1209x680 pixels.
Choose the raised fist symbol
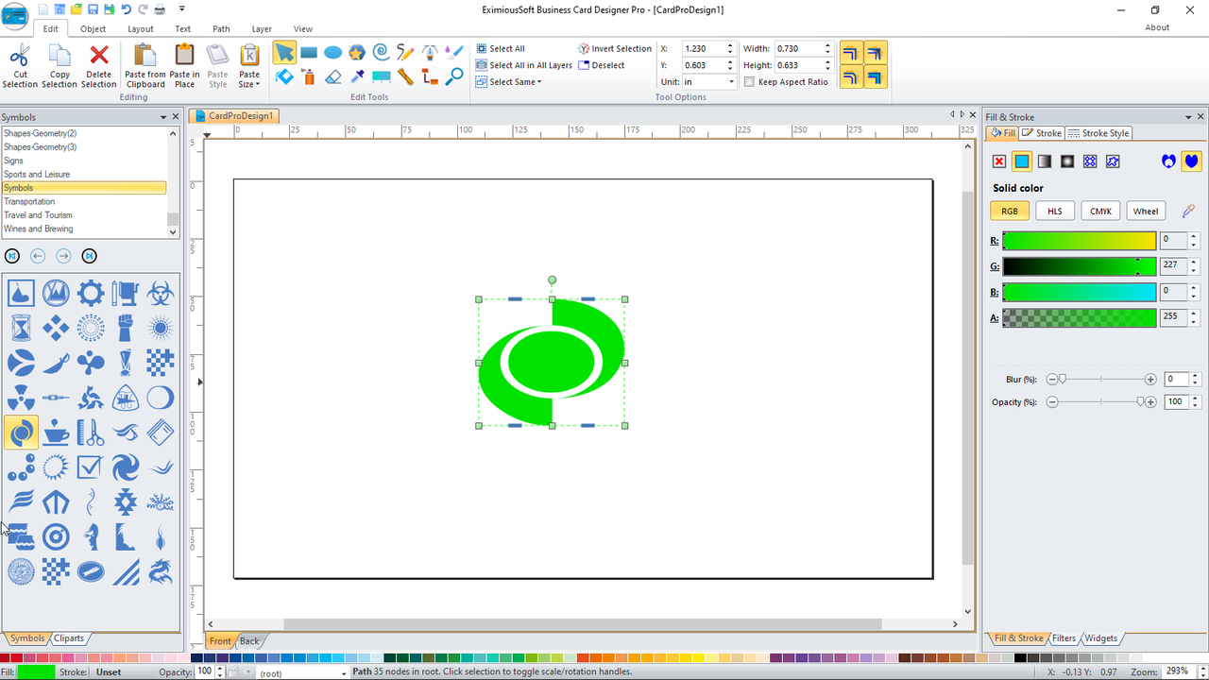(x=126, y=328)
